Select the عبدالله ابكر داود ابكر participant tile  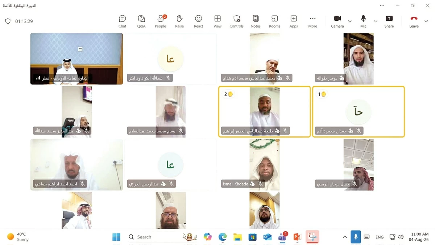click(x=170, y=59)
